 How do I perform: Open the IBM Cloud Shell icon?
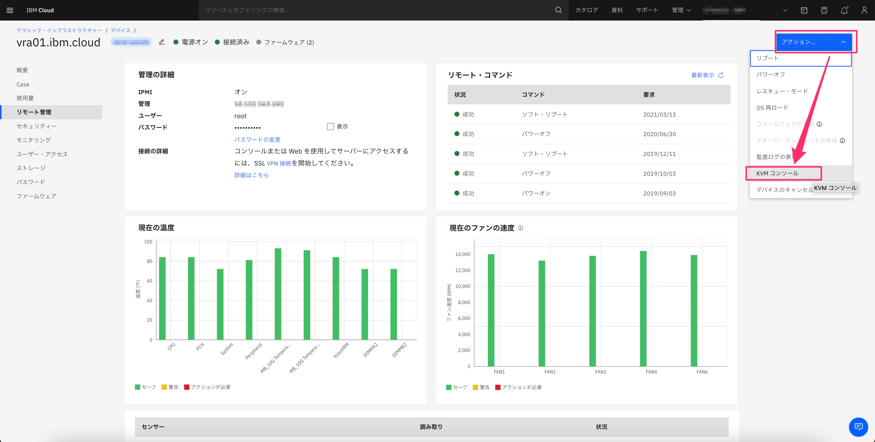[x=804, y=10]
